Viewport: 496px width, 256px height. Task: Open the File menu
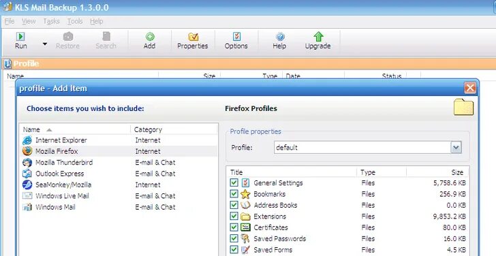point(10,21)
